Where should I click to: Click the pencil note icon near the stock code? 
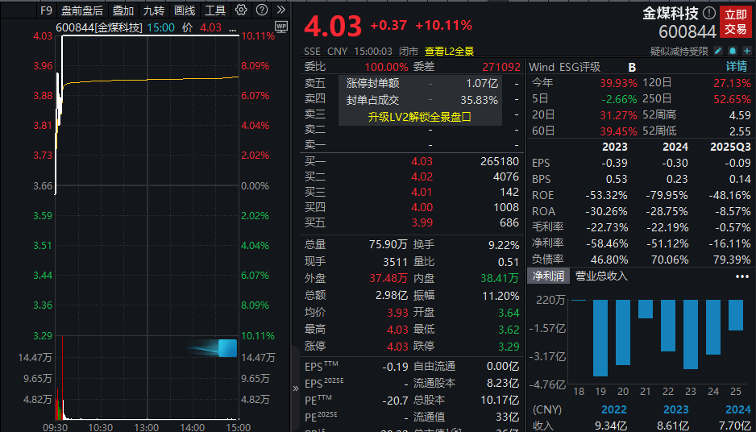(x=718, y=51)
